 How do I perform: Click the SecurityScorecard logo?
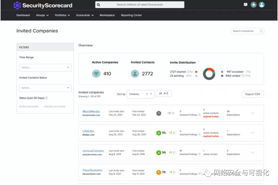tap(43, 5)
